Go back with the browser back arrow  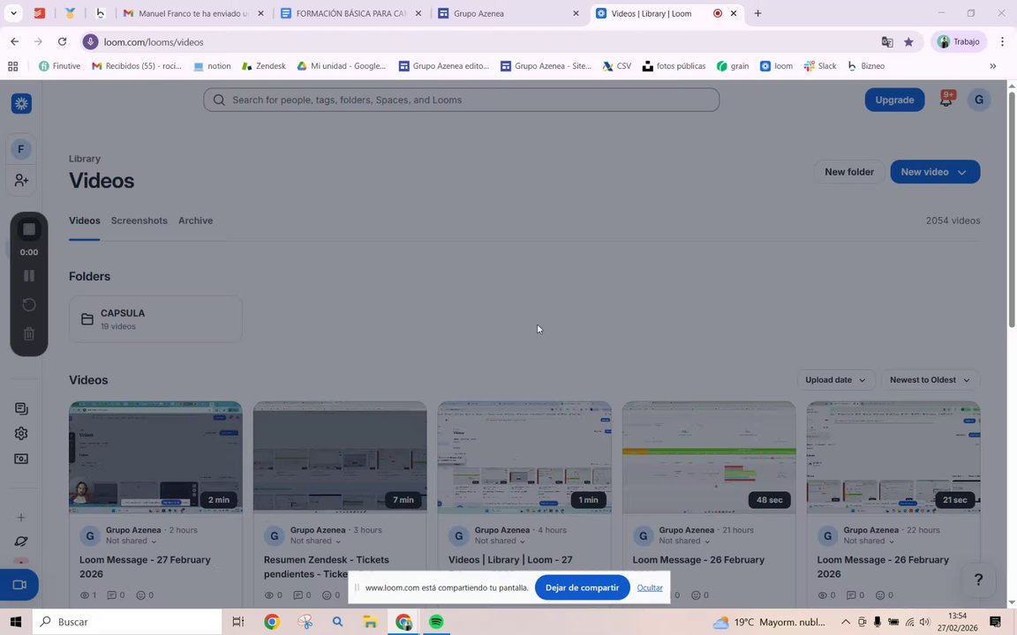[14, 41]
